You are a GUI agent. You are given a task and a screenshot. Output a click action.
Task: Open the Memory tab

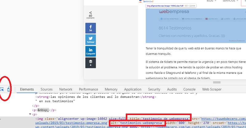(111, 89)
